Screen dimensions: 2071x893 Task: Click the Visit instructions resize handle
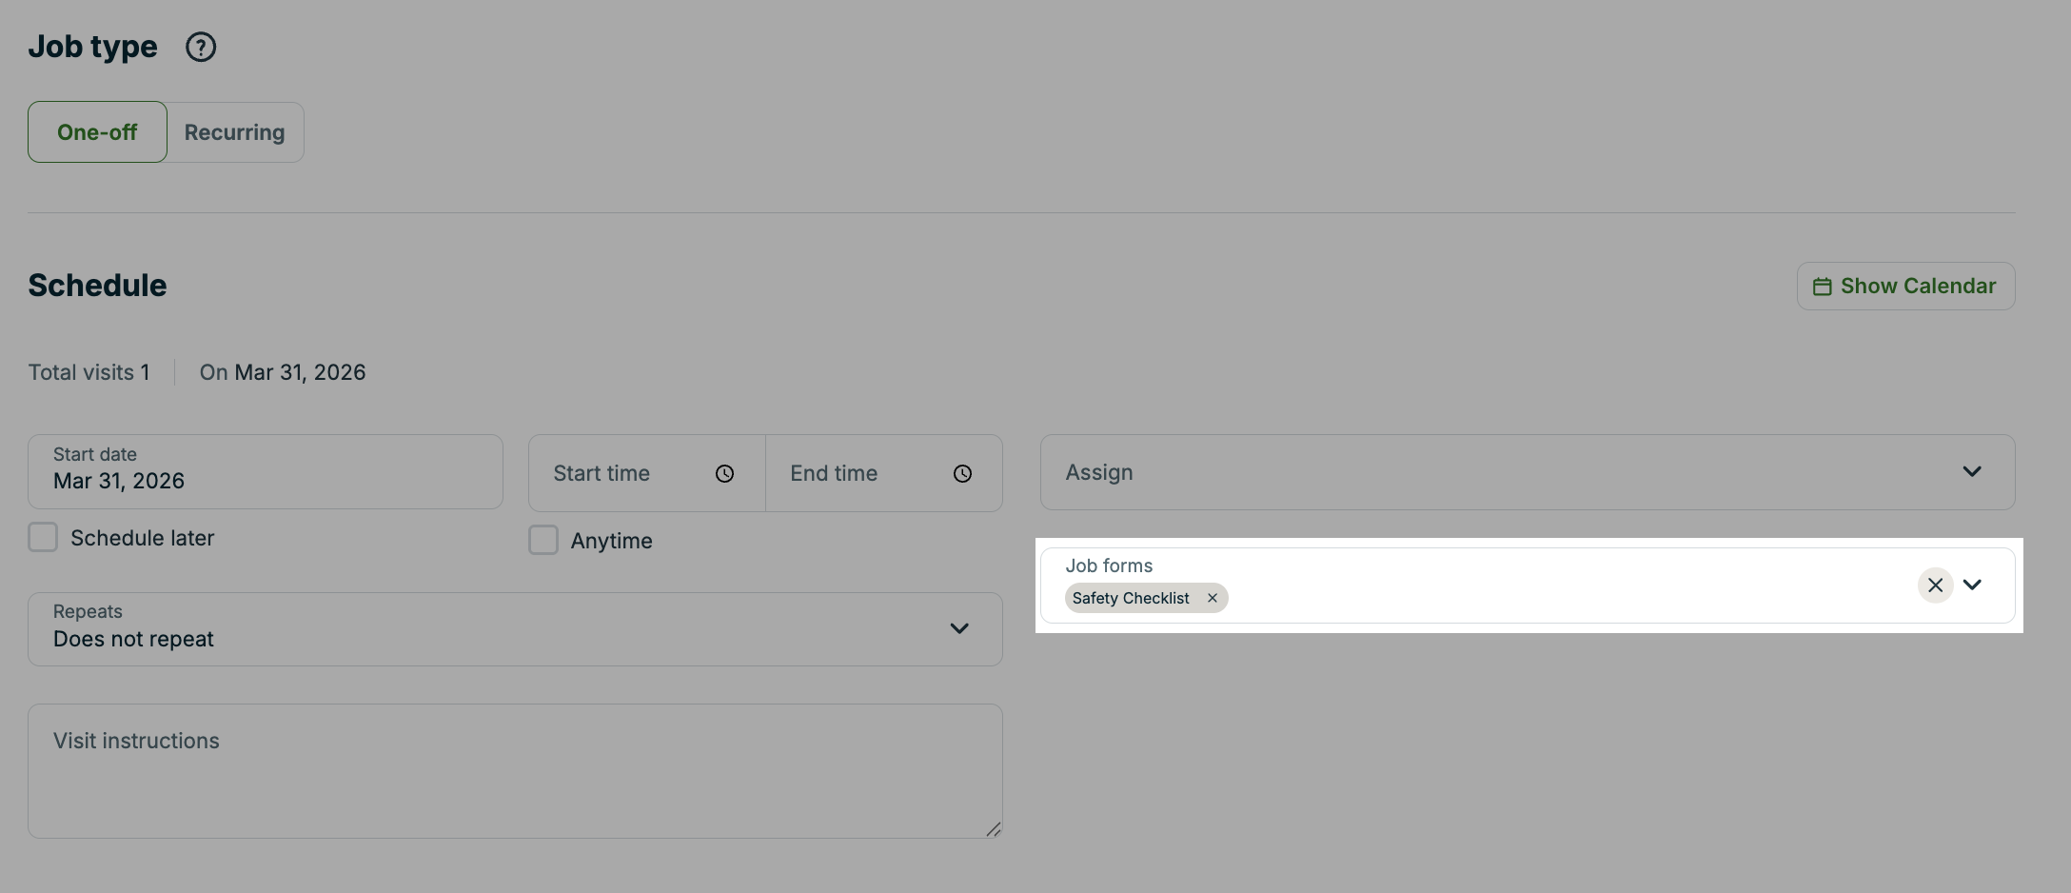(994, 829)
